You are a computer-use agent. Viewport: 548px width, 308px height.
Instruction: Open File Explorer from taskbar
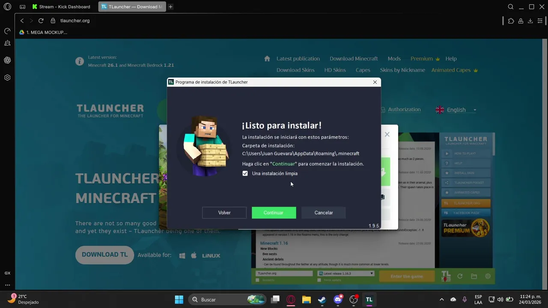coord(306,299)
